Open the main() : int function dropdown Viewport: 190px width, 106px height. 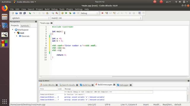click(96, 18)
